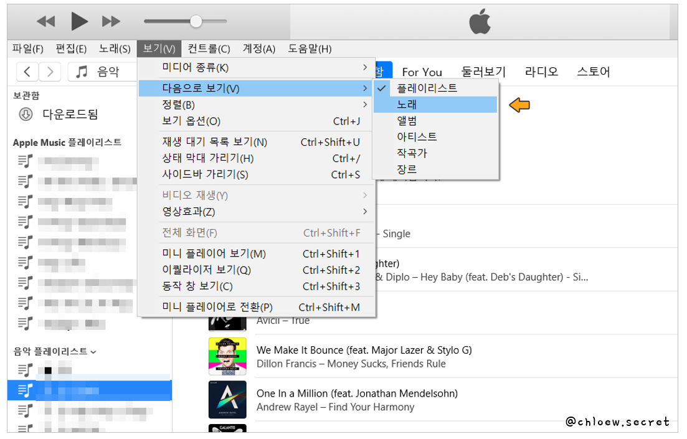Open the 파일(F) menu
The image size is (687, 439).
(x=27, y=49)
